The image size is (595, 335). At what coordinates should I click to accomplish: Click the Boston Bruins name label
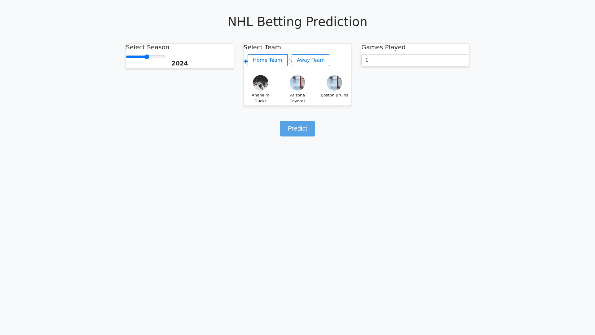click(x=334, y=95)
